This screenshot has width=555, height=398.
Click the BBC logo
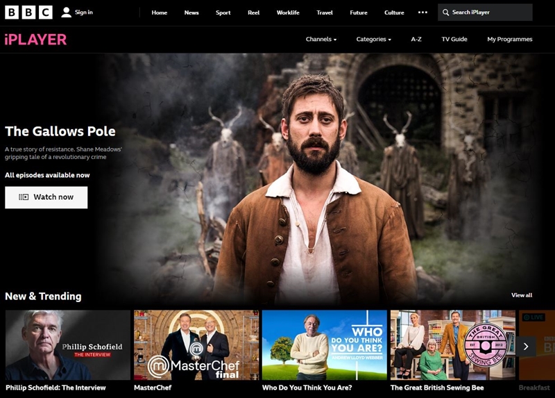coord(27,13)
